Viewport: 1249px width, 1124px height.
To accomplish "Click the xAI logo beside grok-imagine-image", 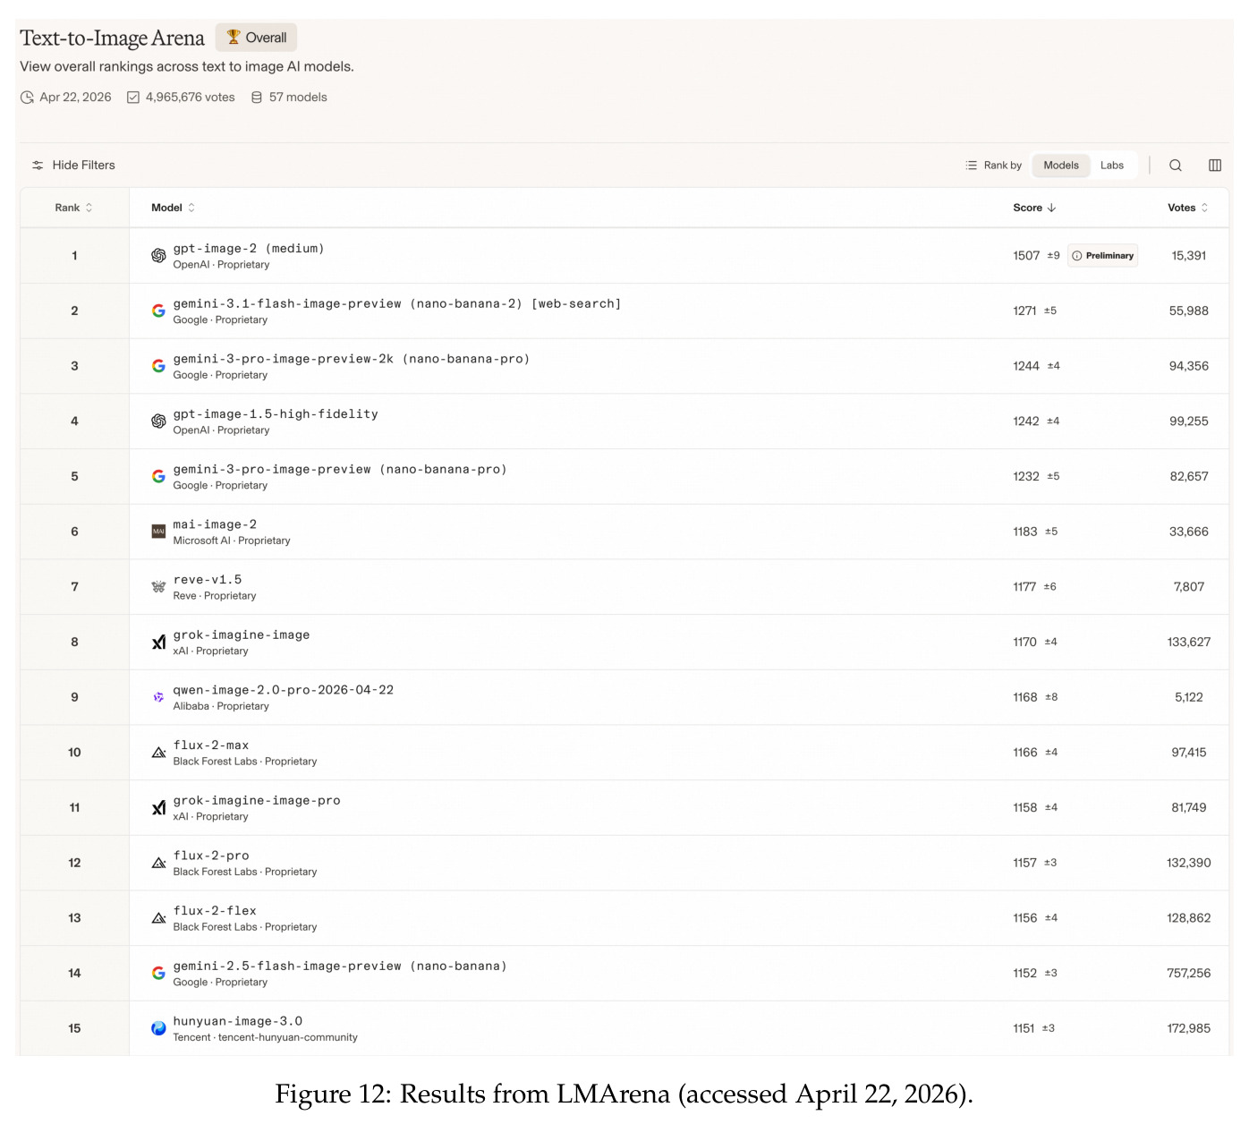I will [158, 643].
